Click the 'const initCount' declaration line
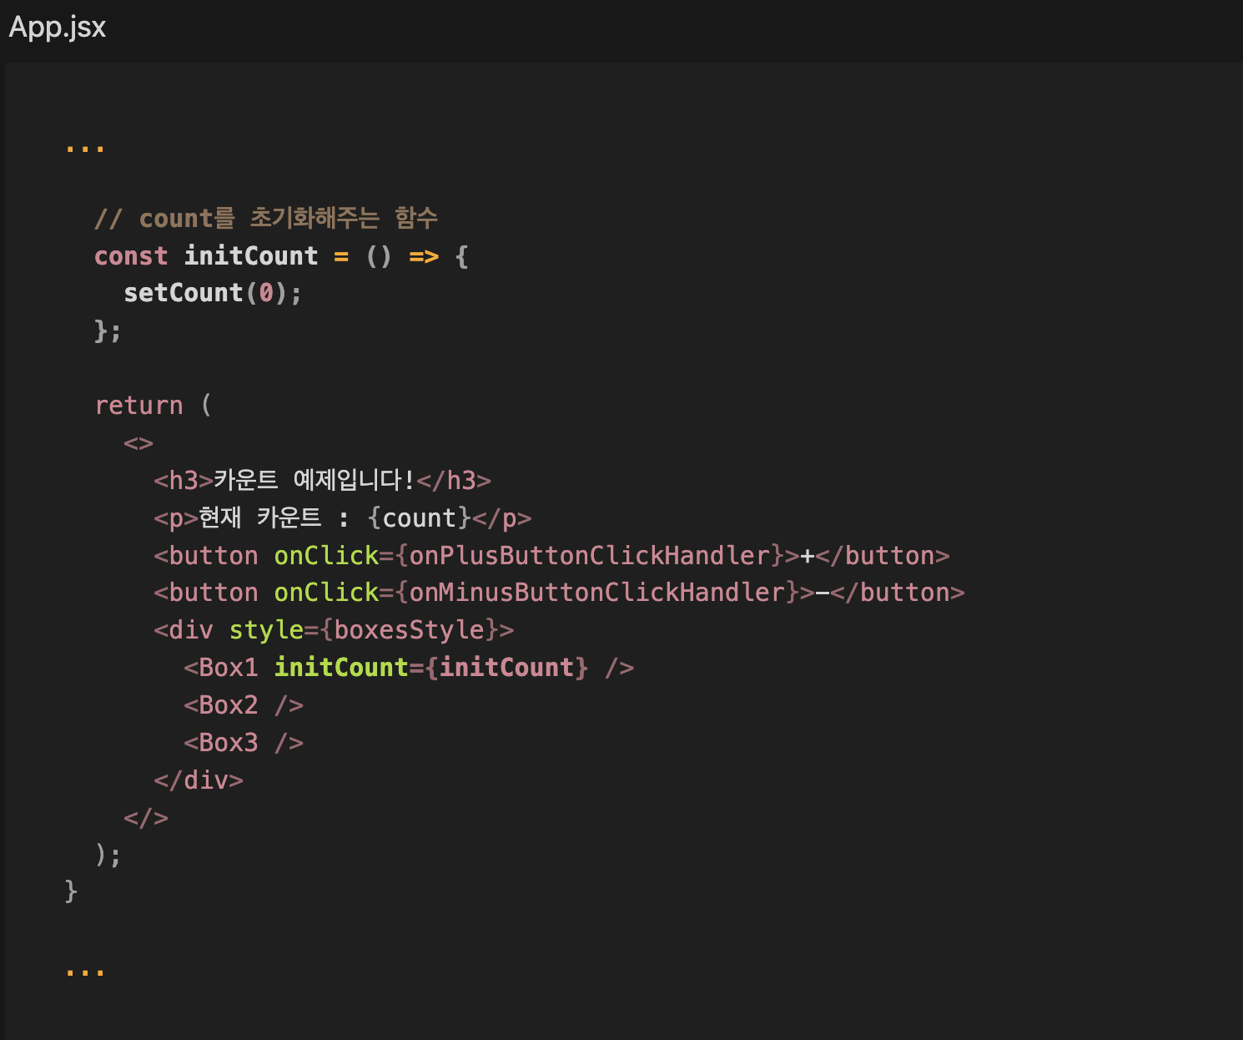 point(282,256)
